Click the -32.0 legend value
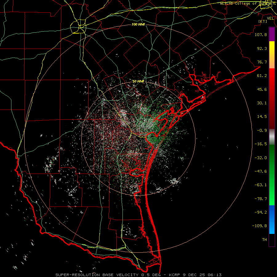Viewport: 277px width, 277px height. 261,158
